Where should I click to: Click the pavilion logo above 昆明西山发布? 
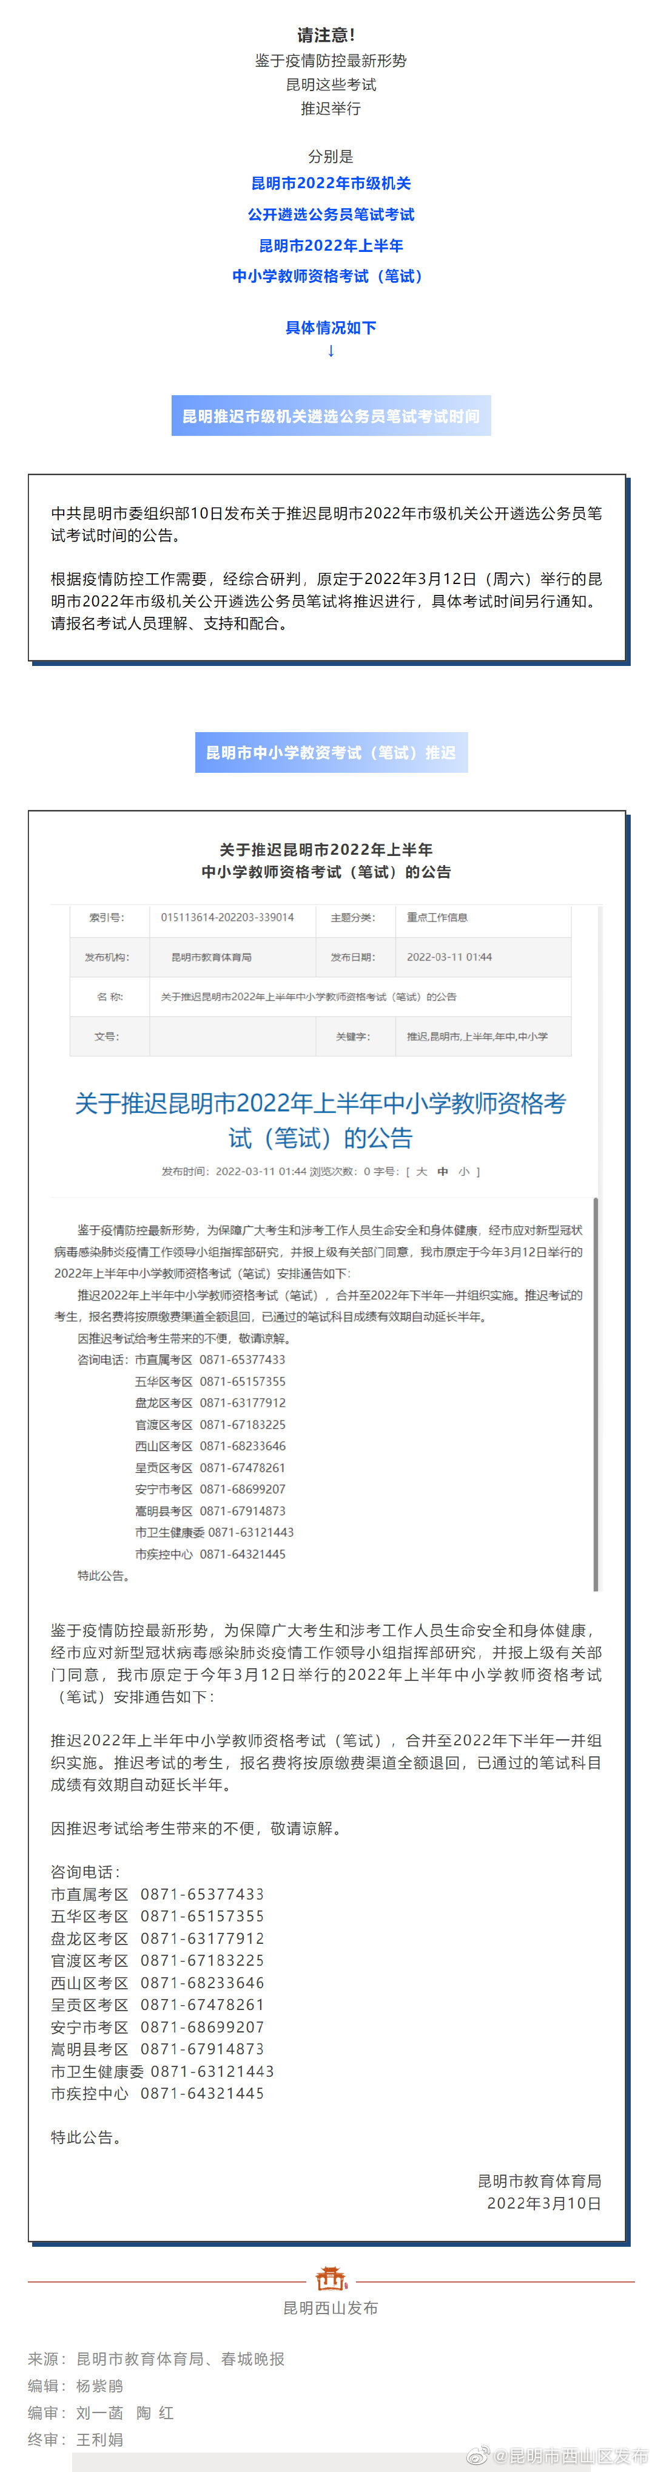[331, 2277]
